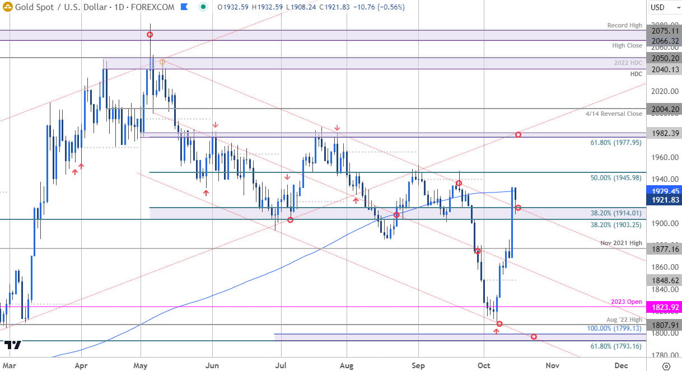
Task: Click the '38.20% (1914.01)' Fibonacci label
Action: [x=617, y=213]
